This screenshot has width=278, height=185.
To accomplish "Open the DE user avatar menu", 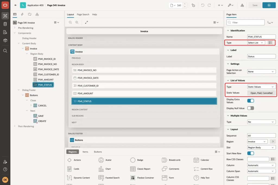I will click(5, 180).
